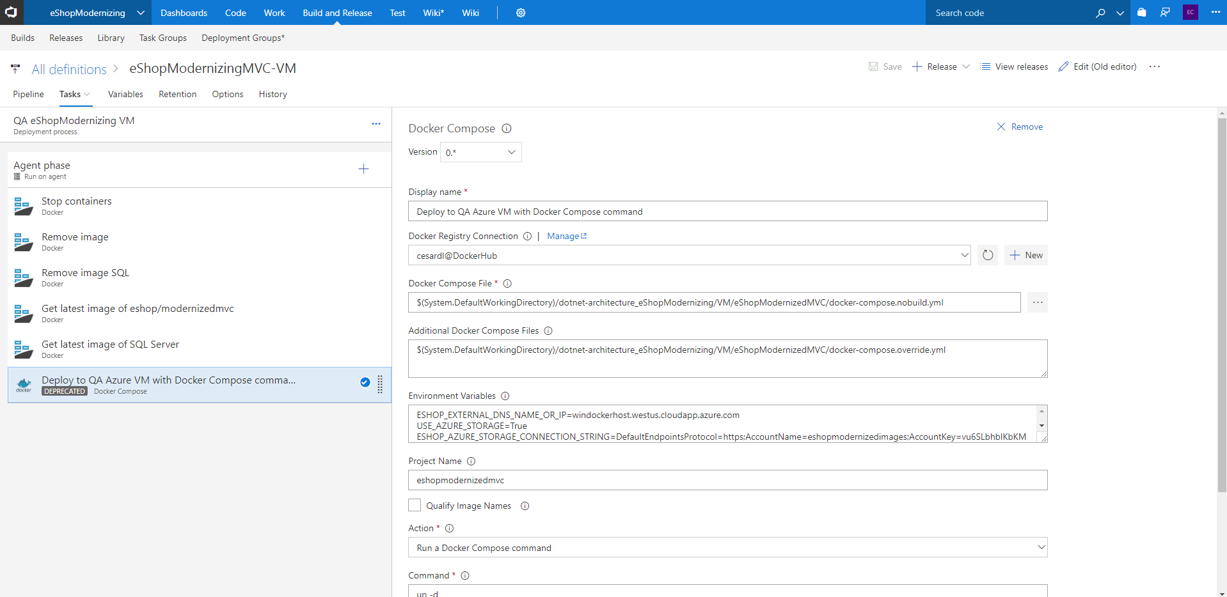Viewport: 1227px width, 597px height.
Task: Create a New registry connection
Action: coord(1026,255)
